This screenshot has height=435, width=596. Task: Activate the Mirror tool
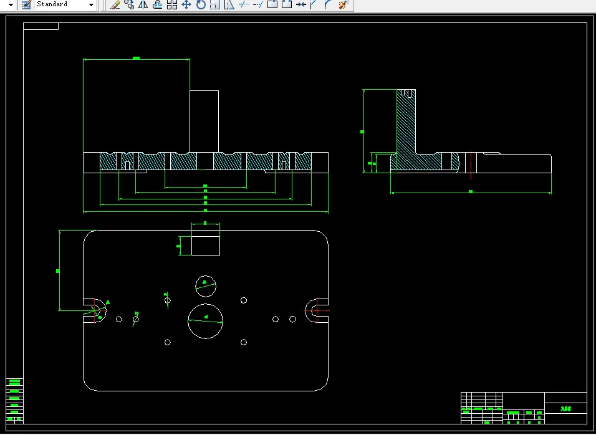[x=143, y=4]
